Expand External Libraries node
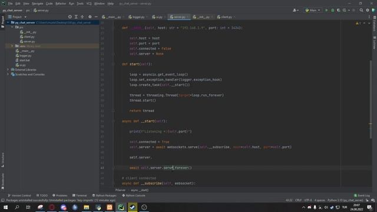This screenshot has width=377, height=212. (x=8, y=69)
